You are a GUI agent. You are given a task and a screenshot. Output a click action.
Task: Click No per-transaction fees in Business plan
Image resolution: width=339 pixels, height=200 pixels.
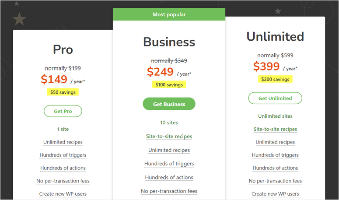coord(169,191)
